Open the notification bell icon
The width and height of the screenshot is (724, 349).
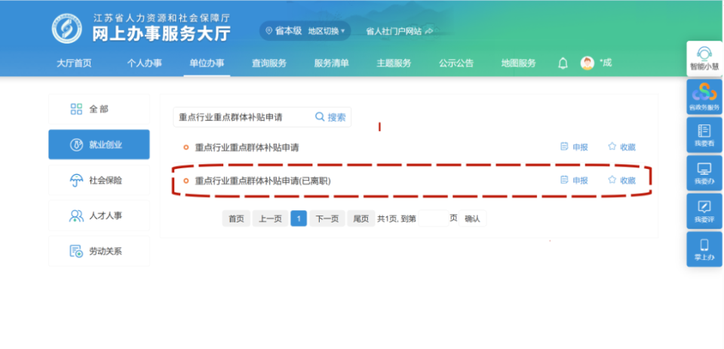tap(563, 63)
